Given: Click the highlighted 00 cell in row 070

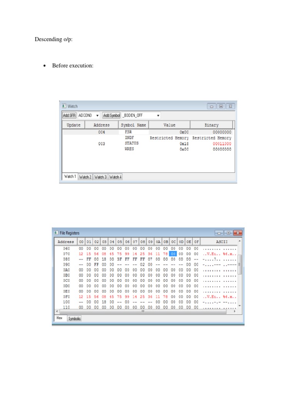Looking at the screenshot, I should click(x=173, y=254).
